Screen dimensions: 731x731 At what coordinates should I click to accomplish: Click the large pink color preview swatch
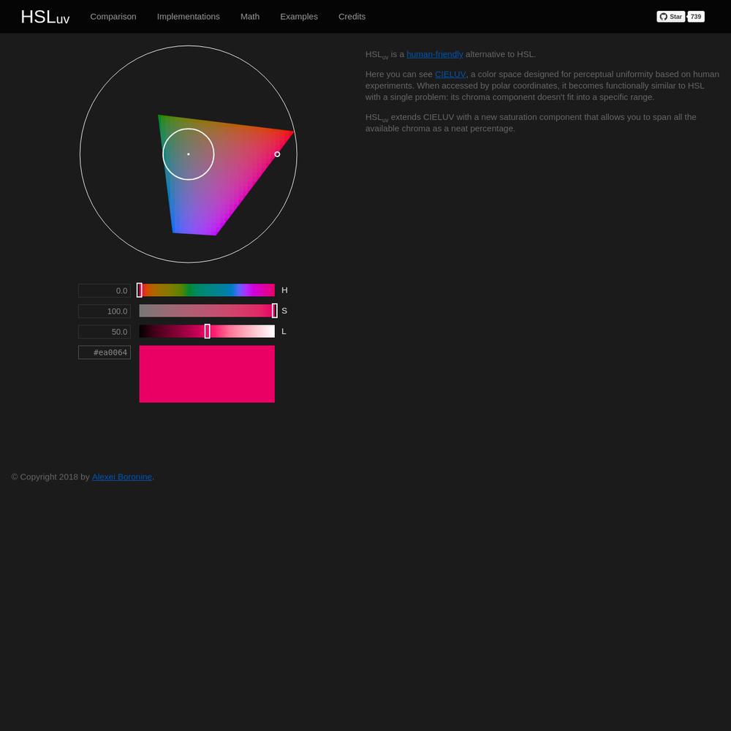[207, 374]
